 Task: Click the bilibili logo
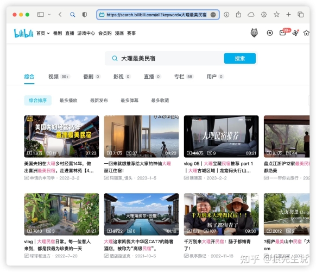click(x=23, y=33)
